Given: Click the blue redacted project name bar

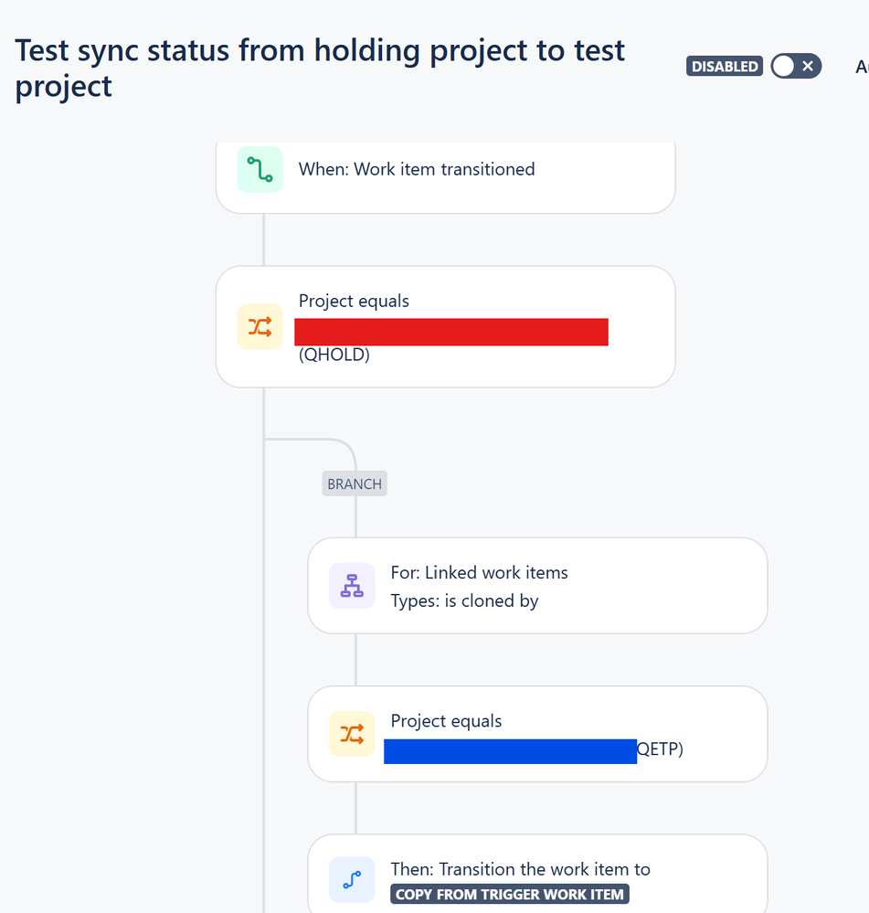Looking at the screenshot, I should (511, 752).
